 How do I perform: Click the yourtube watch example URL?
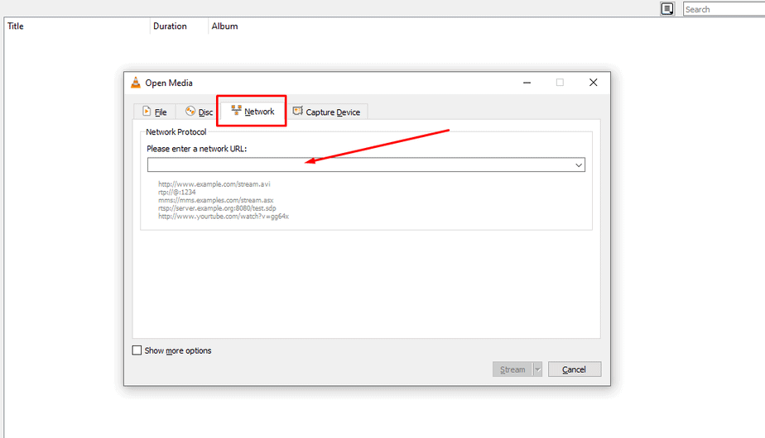click(x=224, y=217)
